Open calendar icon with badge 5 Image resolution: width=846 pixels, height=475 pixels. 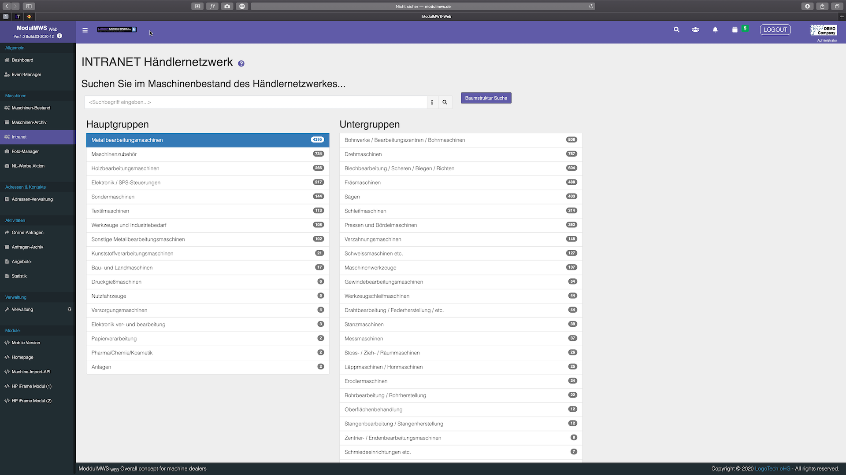[735, 30]
